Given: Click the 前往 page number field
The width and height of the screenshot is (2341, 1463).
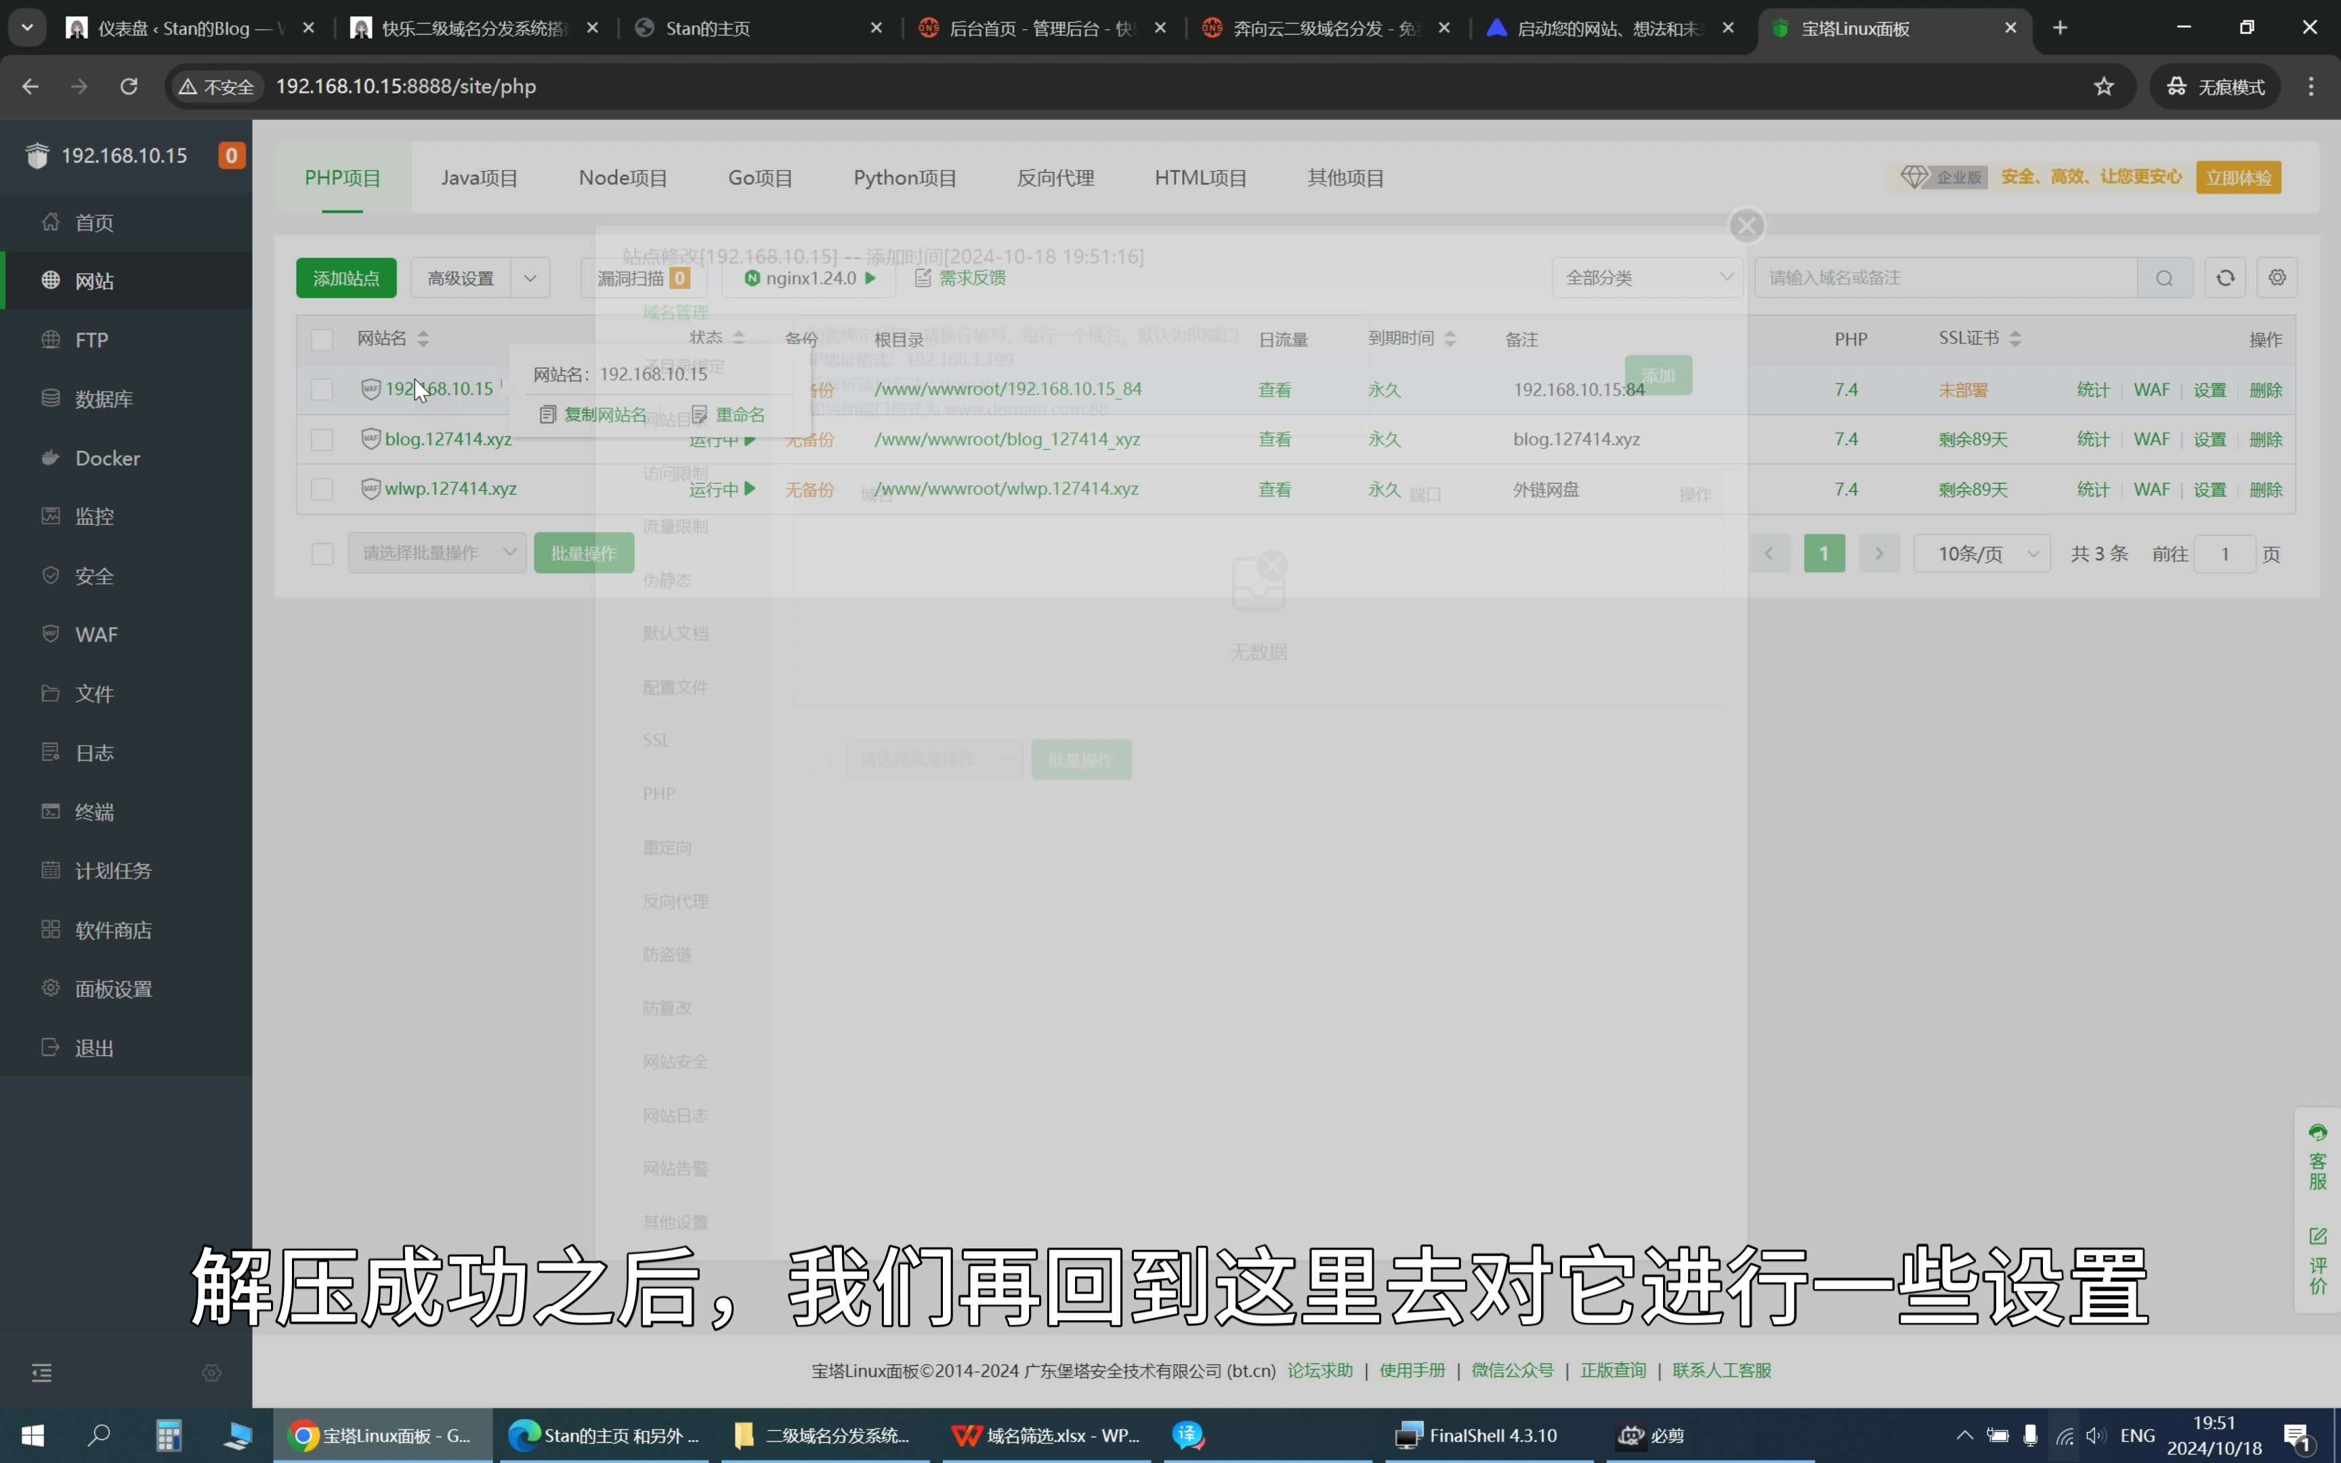Looking at the screenshot, I should (2224, 553).
